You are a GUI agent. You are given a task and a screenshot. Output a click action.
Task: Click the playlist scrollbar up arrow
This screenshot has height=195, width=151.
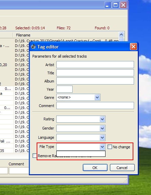121,34
